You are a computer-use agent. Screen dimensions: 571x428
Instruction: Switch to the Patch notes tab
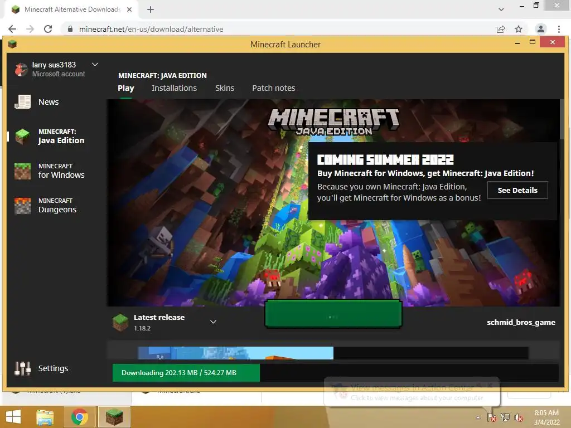273,88
